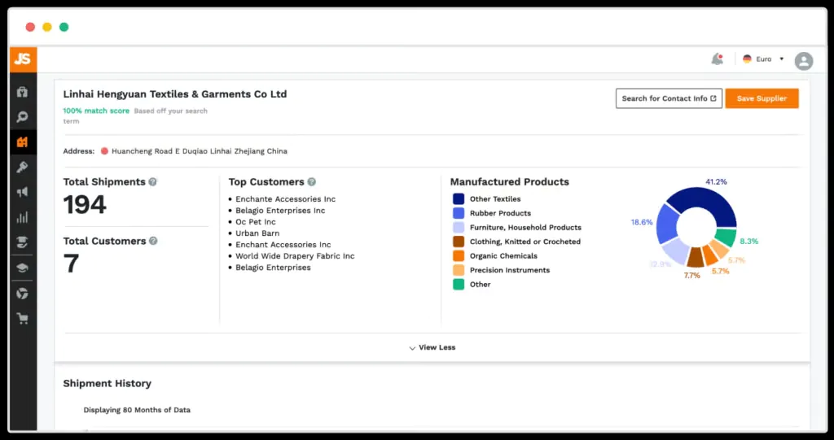Click the Save Supplier button
This screenshot has width=834, height=440.
pyautogui.click(x=762, y=98)
